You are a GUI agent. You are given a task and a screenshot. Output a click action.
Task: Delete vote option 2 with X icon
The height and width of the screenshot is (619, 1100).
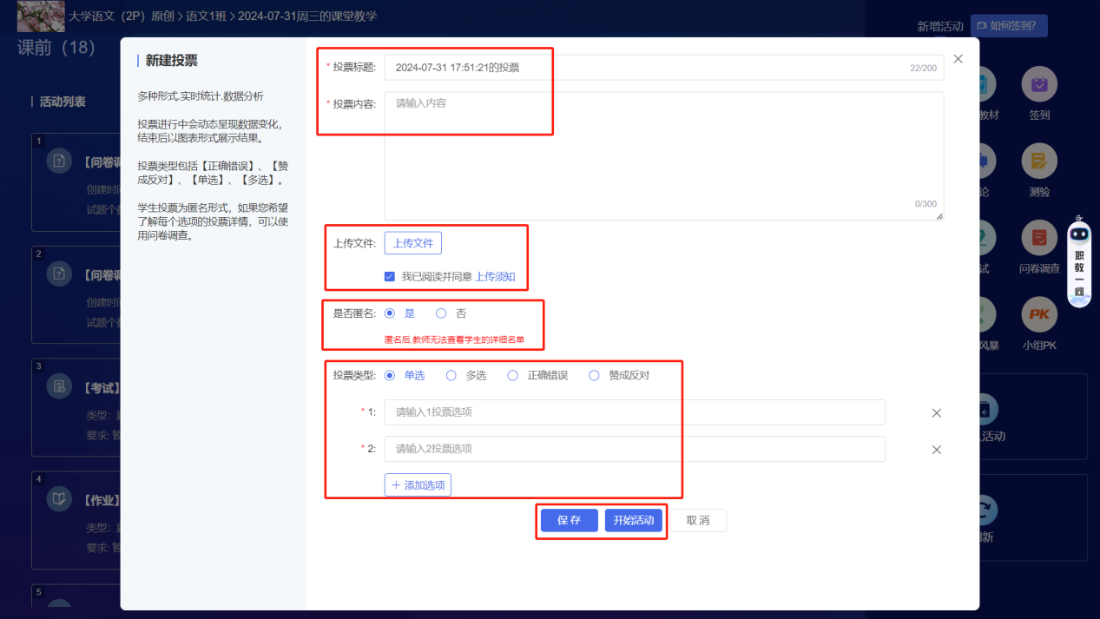point(937,450)
